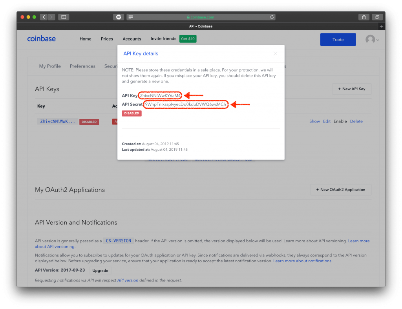This screenshot has height=309, width=402.
Task: Open the Home nav item
Action: pyautogui.click(x=85, y=39)
